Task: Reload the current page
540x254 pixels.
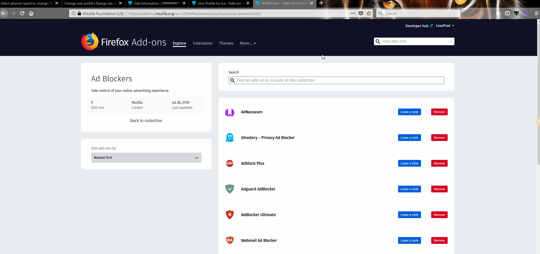Action: tap(22, 13)
